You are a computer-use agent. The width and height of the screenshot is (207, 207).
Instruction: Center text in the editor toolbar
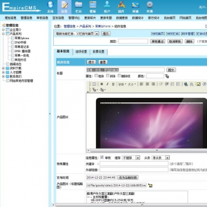point(148,84)
